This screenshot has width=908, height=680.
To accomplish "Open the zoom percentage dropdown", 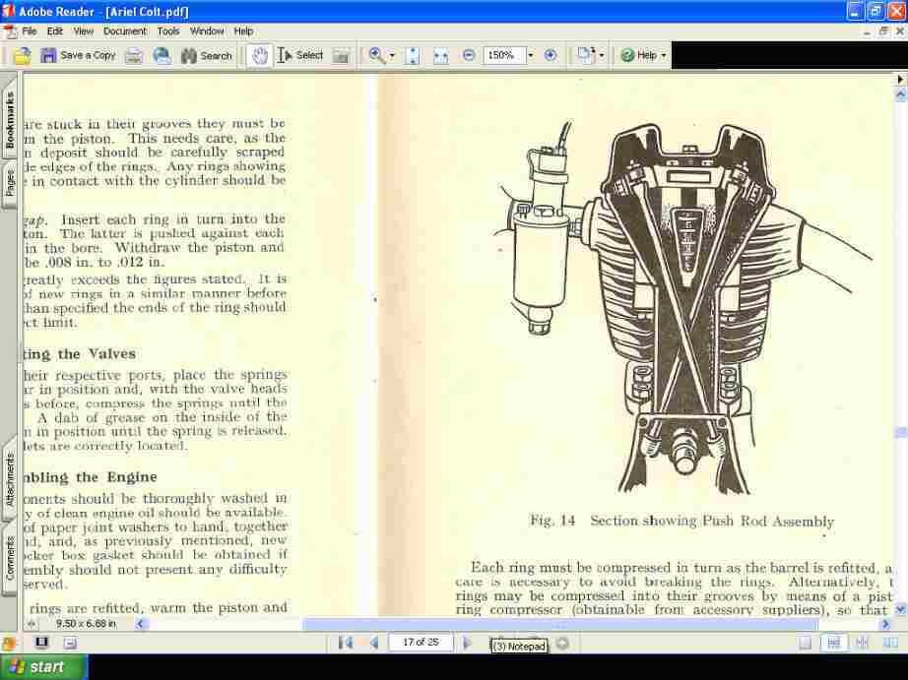I will point(530,55).
